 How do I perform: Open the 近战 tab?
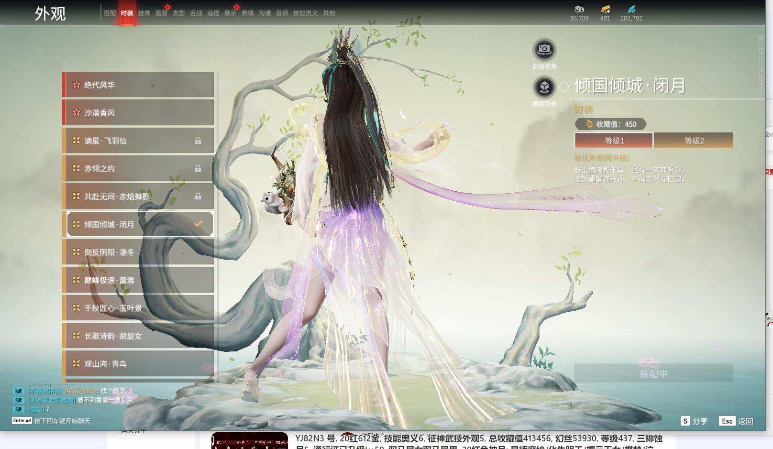[x=196, y=13]
